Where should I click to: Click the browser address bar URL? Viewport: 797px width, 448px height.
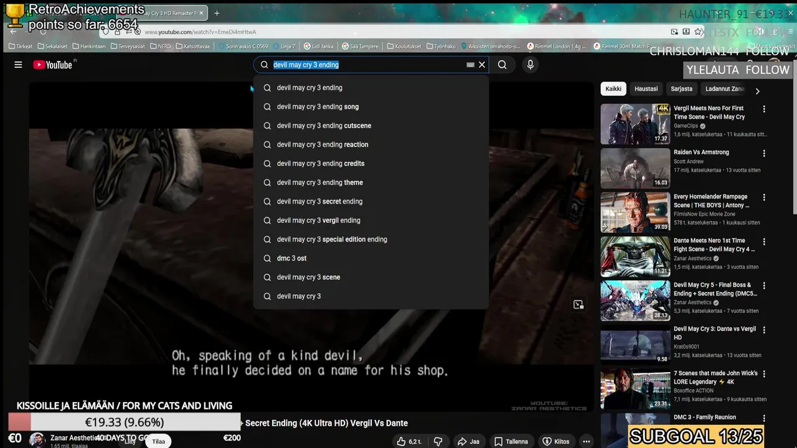point(200,32)
